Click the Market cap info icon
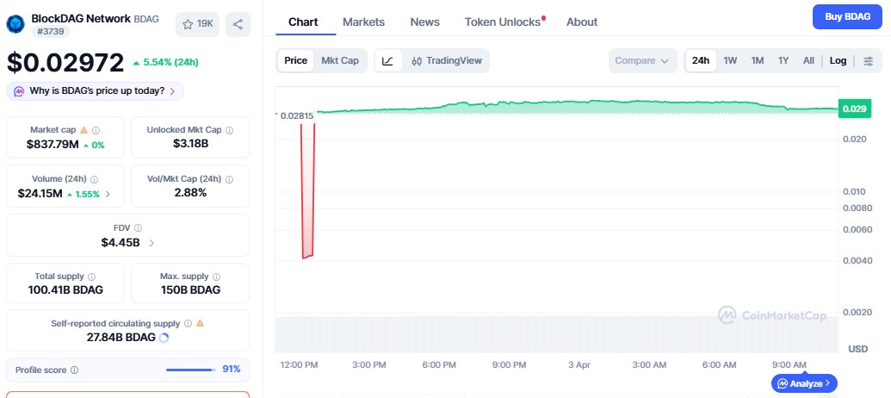This screenshot has width=891, height=398. pyautogui.click(x=96, y=130)
